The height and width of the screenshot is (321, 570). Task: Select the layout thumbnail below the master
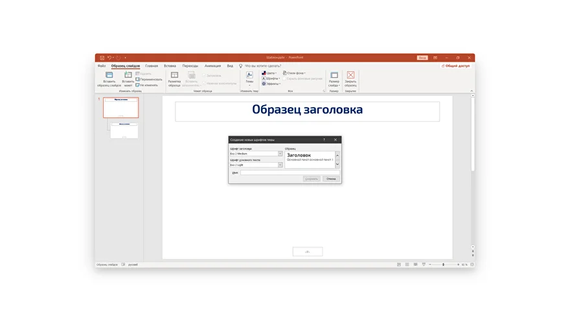pyautogui.click(x=124, y=130)
